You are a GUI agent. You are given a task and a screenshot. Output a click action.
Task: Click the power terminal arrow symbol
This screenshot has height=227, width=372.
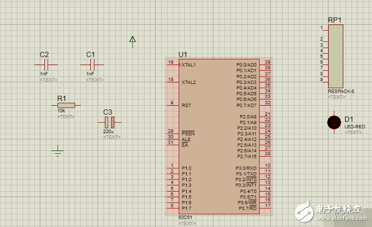coord(133,41)
